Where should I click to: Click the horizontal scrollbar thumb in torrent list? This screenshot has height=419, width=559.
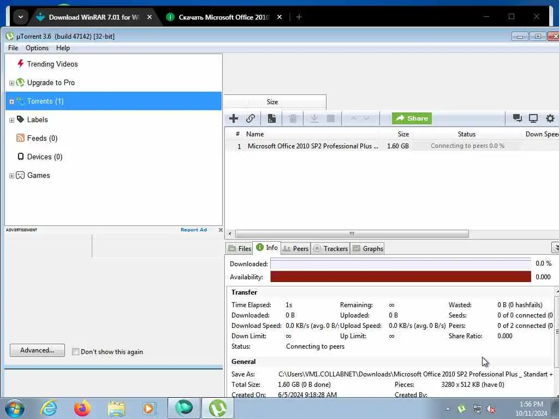tap(352, 234)
